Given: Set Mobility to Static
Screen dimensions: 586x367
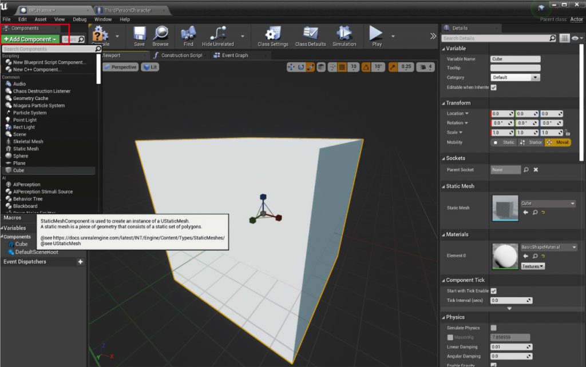Looking at the screenshot, I should point(504,142).
